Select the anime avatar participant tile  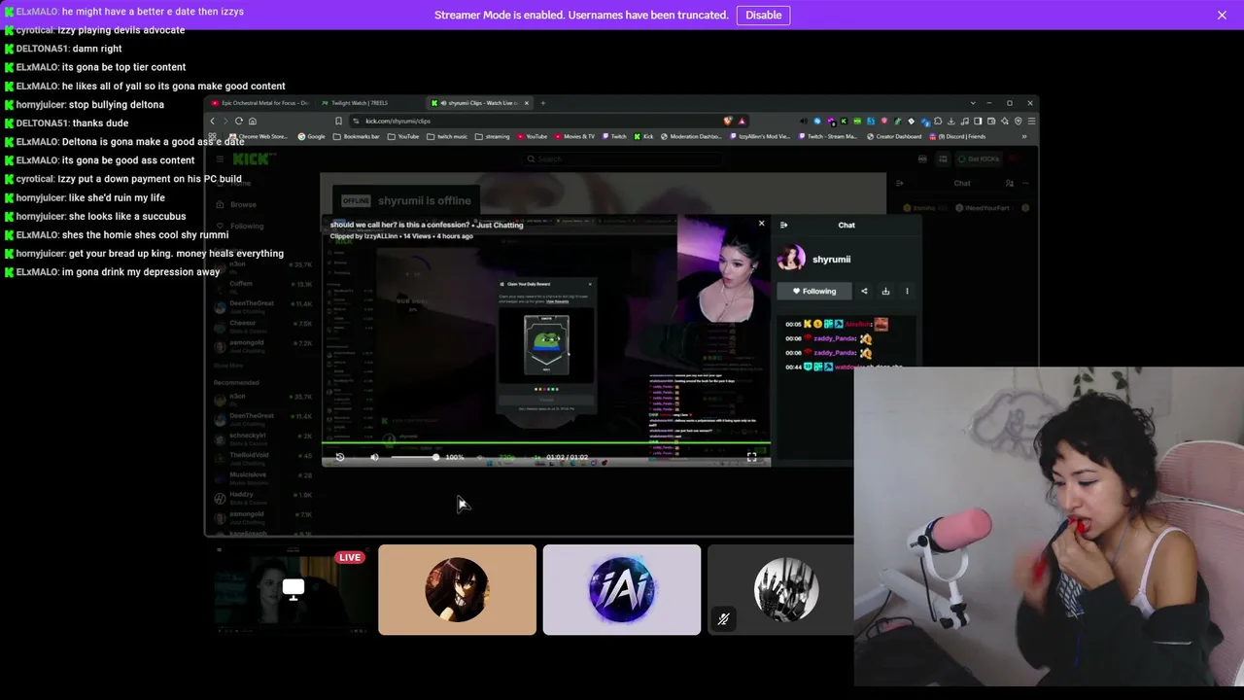pyautogui.click(x=457, y=589)
